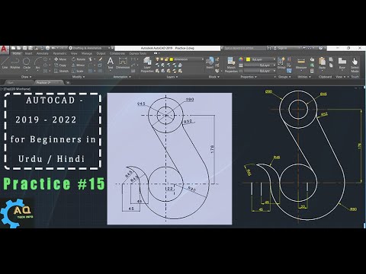Click the Base view tool
The image size is (366, 274).
click(x=342, y=63)
